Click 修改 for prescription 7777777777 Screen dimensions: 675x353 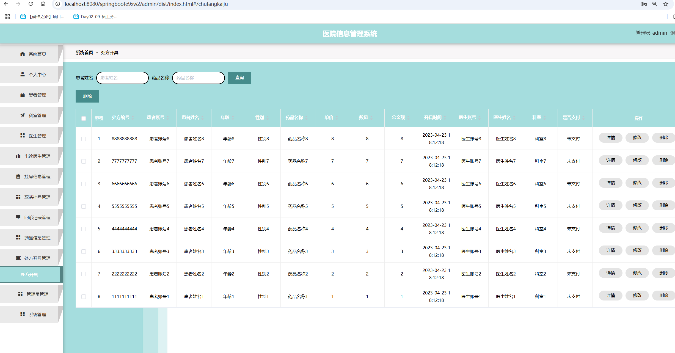(637, 160)
